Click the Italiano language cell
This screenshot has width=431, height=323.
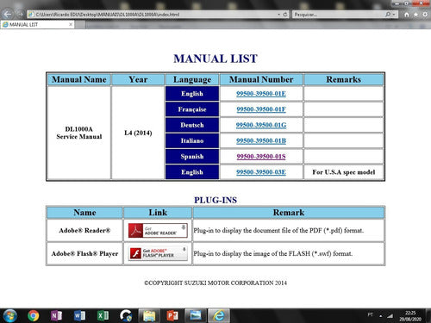[x=192, y=140]
